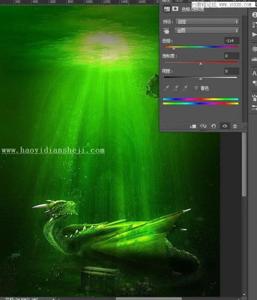Select the Hue/Saturation adjustment icon in Properties

point(167,9)
